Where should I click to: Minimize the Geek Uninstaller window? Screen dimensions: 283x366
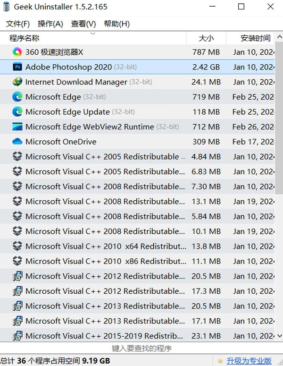click(212, 7)
